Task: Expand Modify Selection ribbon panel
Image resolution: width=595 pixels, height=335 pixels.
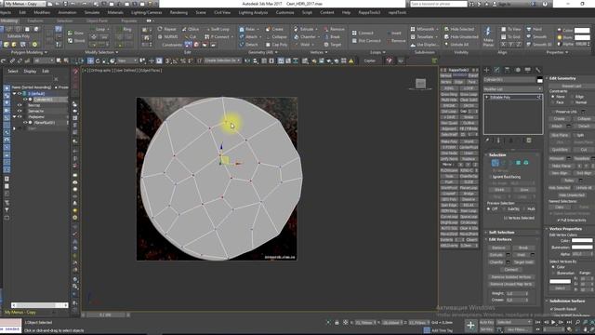Action: click(101, 52)
